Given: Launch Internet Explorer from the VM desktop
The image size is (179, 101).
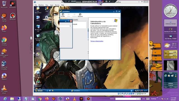Looking at the screenshot, I should coord(38,47).
